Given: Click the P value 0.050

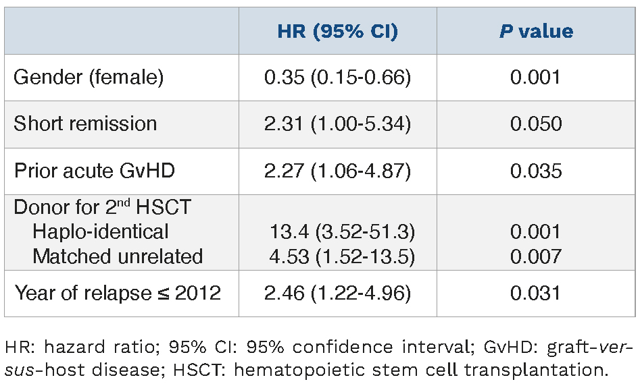Looking at the screenshot, I should coord(535,123).
